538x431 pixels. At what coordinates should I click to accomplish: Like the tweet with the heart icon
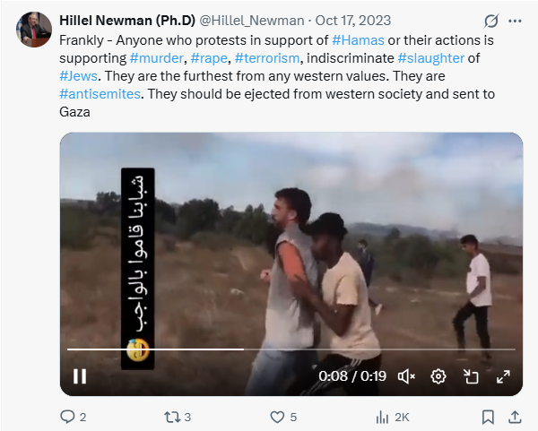tap(277, 418)
